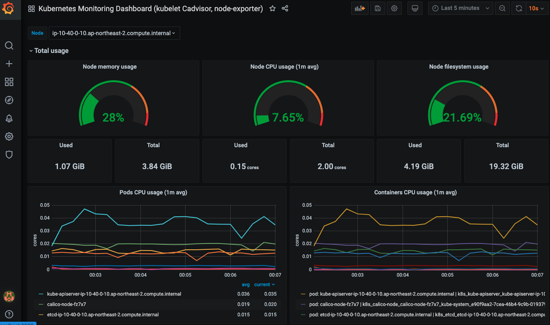Toggle kiosk view with monitor icon
Viewport: 550px width, 325px height.
[x=415, y=8]
